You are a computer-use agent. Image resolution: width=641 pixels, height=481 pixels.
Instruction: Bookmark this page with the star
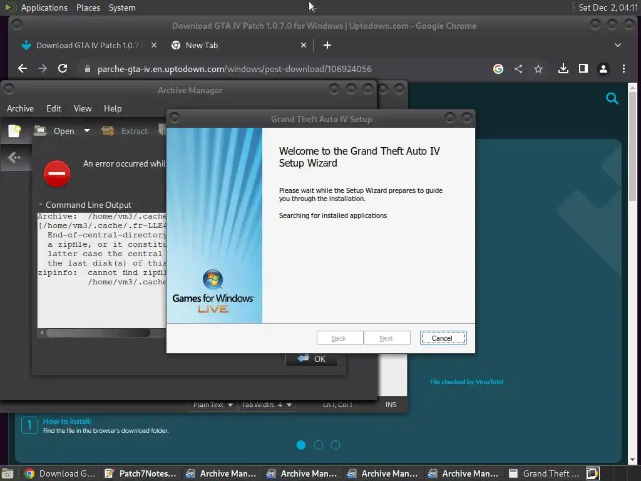pyautogui.click(x=538, y=69)
